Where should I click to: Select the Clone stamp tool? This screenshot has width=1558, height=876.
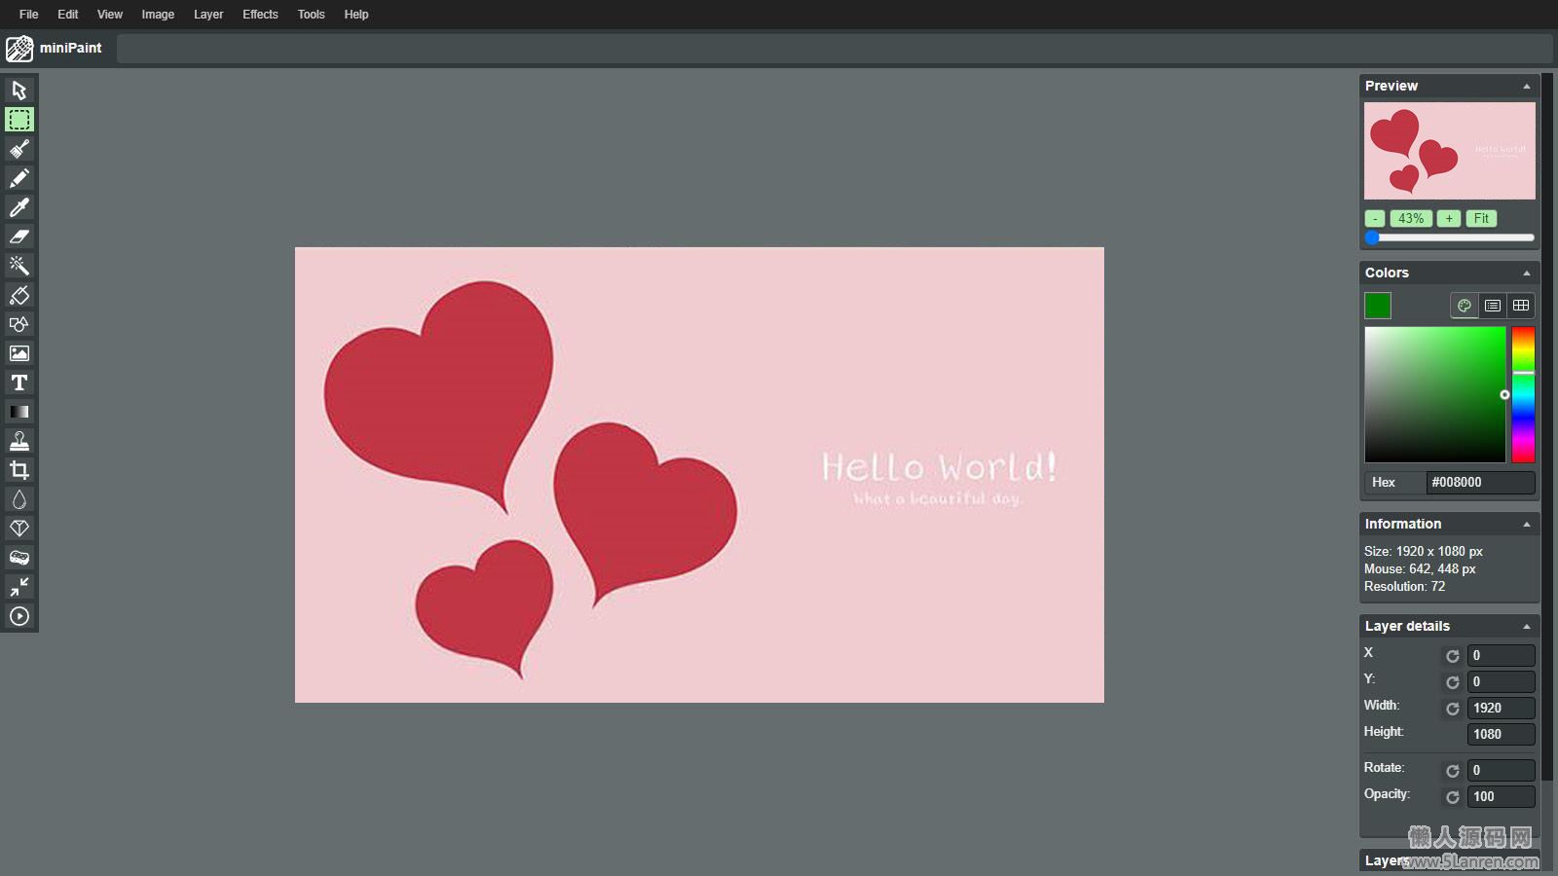(19, 441)
